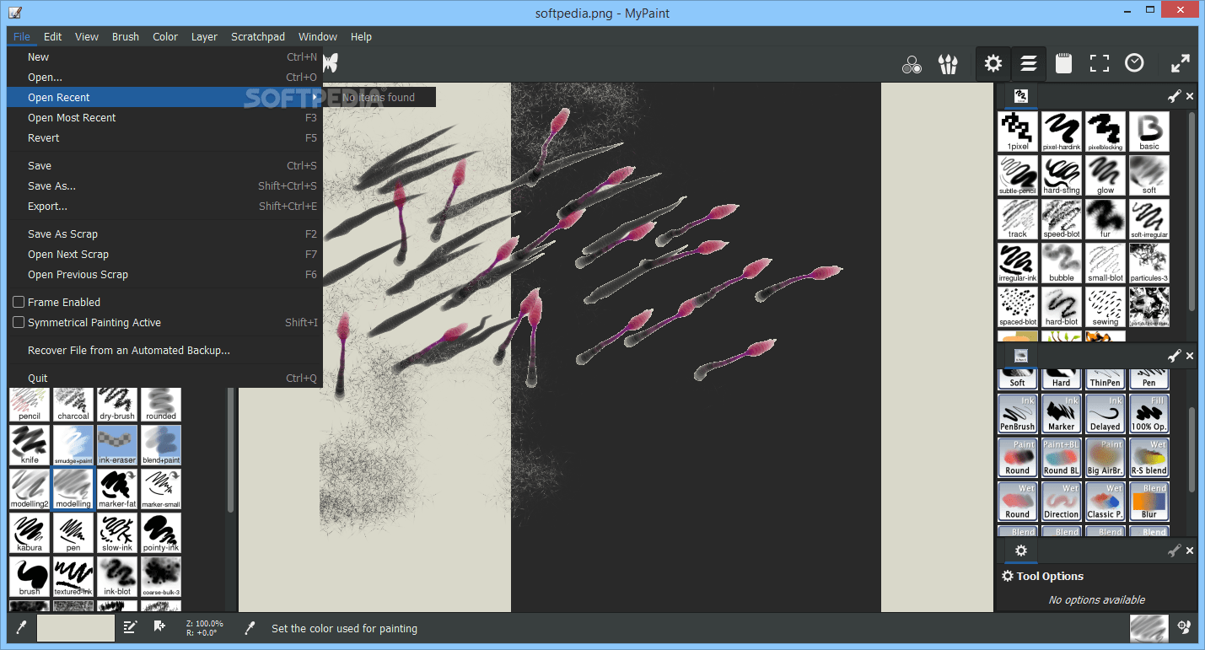Open the Scratchpad panel from the toolbar
The image size is (1205, 650).
1063,63
